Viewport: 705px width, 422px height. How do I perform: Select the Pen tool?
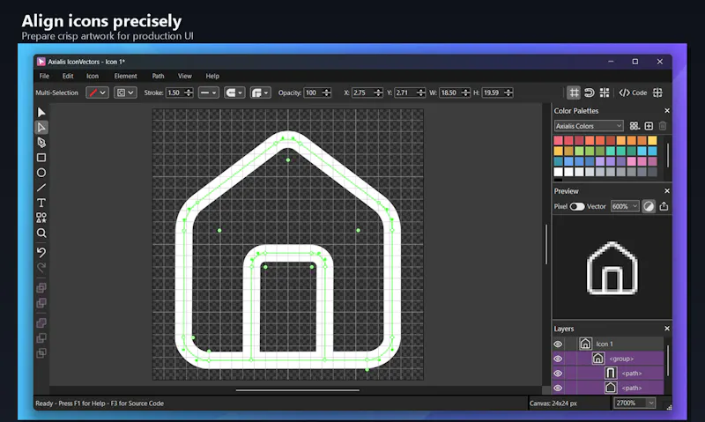tap(41, 143)
